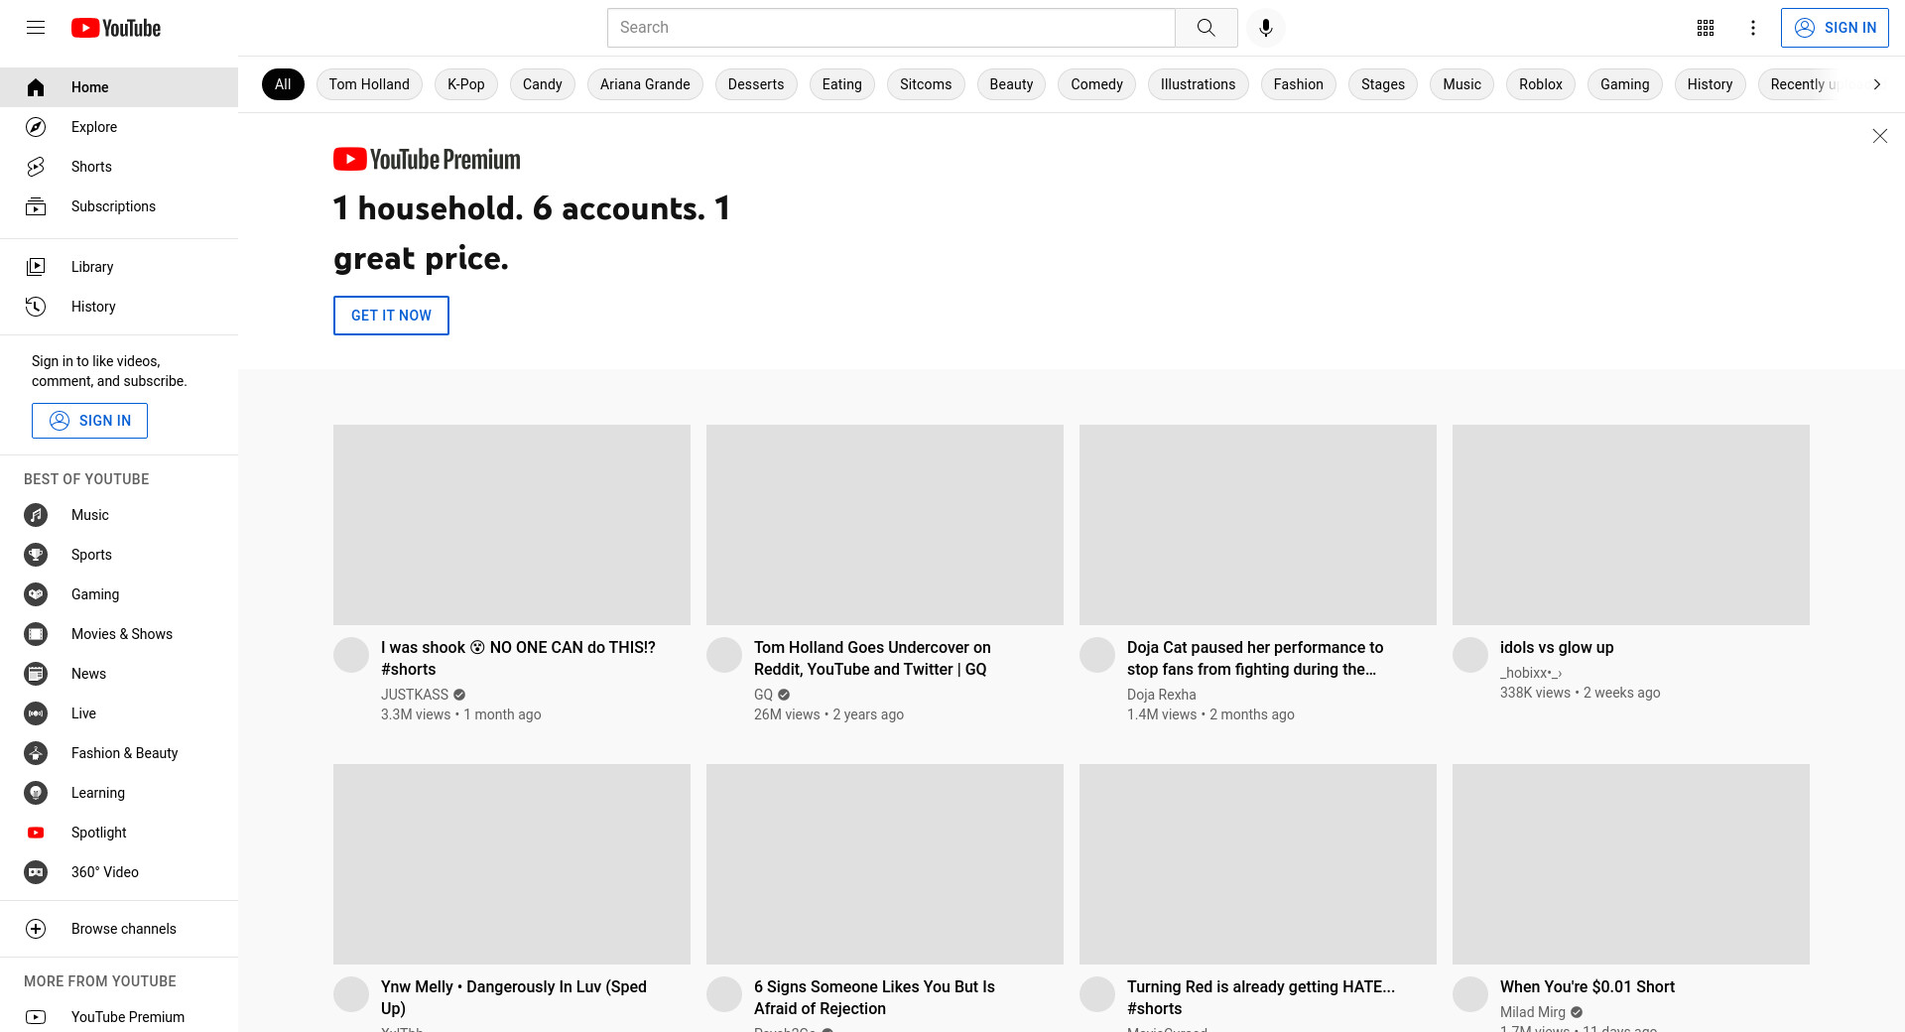Select the Comedy chip
1905x1032 pixels.
tap(1096, 84)
